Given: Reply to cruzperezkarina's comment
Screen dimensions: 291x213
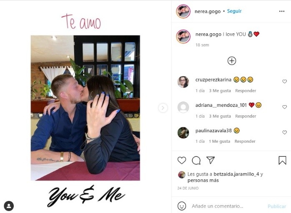Looking at the screenshot, I should coord(246,91).
